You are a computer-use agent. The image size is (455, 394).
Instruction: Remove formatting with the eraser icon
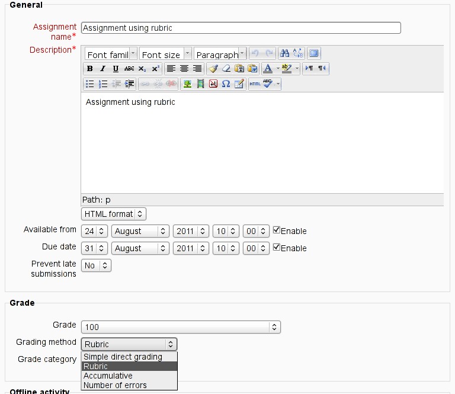226,69
